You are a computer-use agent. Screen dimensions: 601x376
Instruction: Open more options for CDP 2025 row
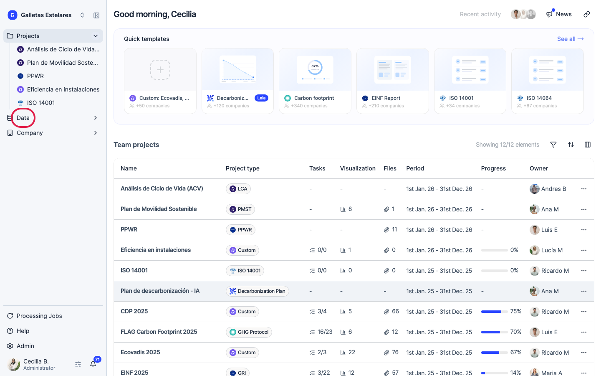584,312
